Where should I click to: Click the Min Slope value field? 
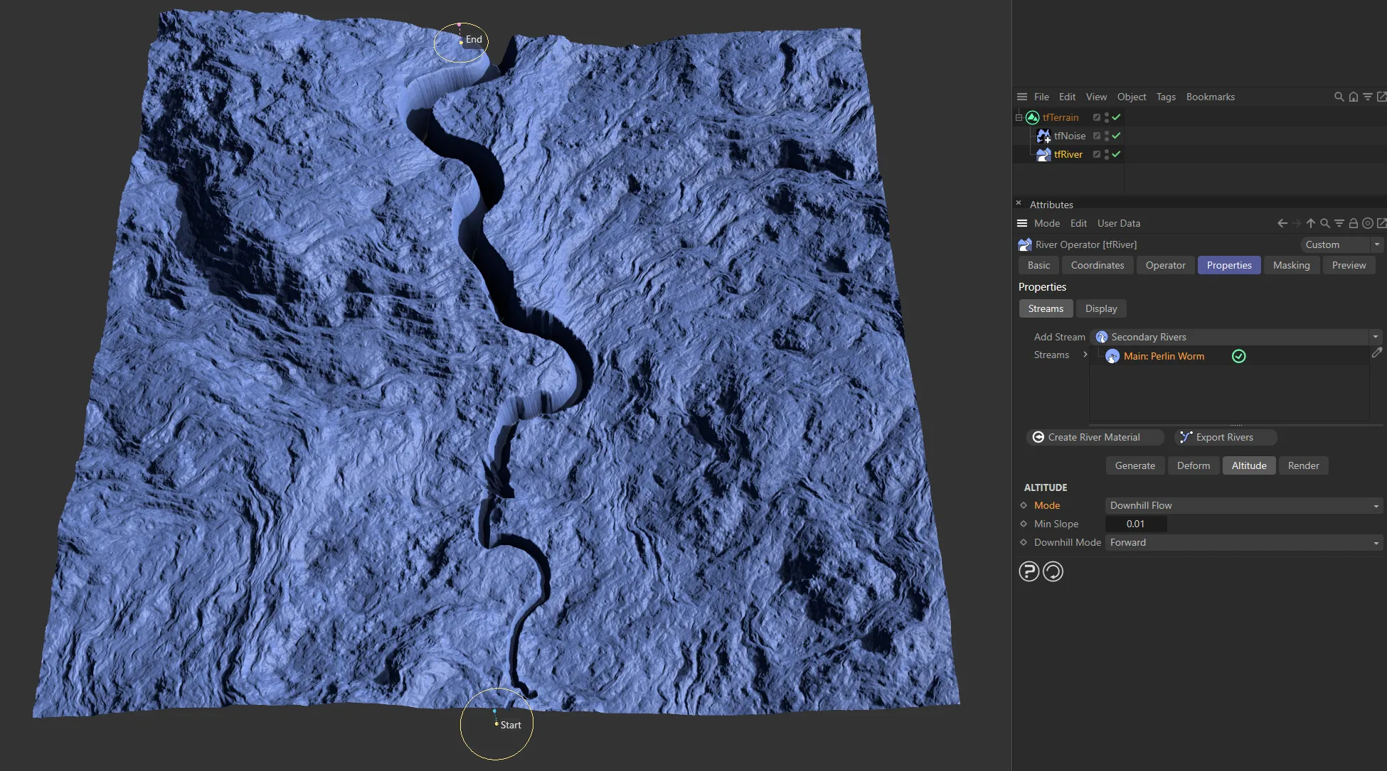tap(1135, 524)
